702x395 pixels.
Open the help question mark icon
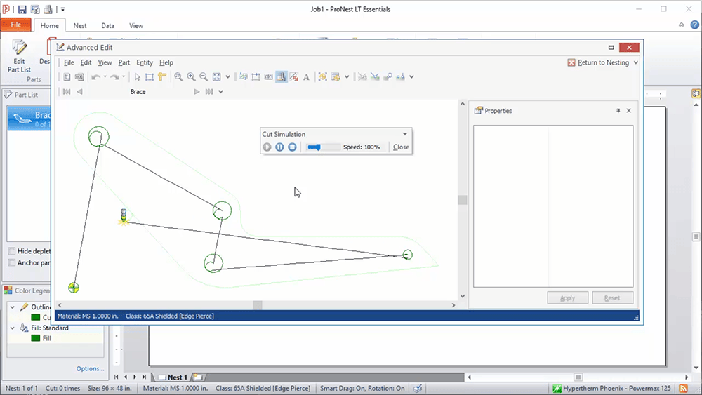694,25
